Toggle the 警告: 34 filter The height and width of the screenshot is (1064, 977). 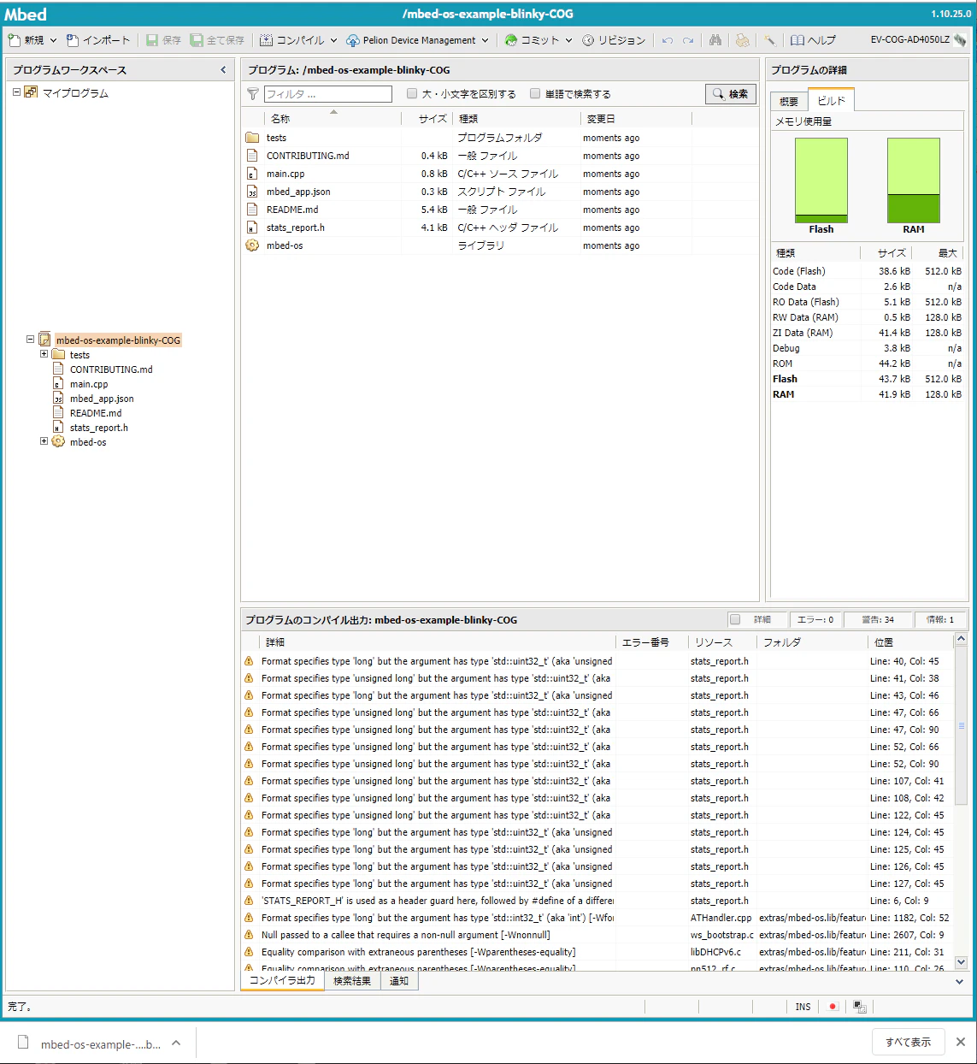878,619
